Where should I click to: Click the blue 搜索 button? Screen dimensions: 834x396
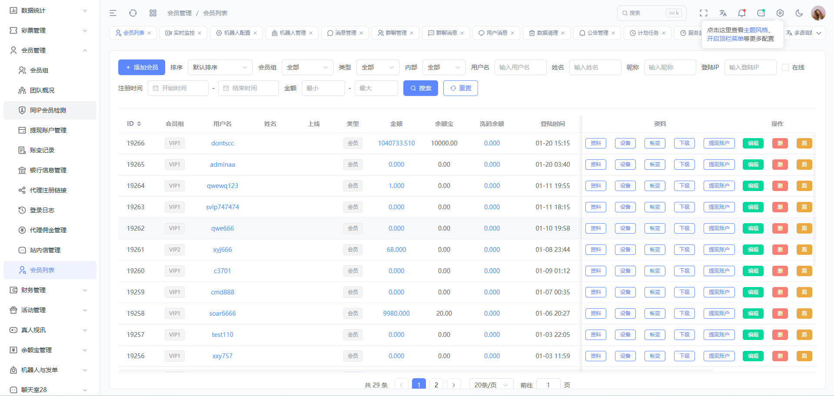421,88
